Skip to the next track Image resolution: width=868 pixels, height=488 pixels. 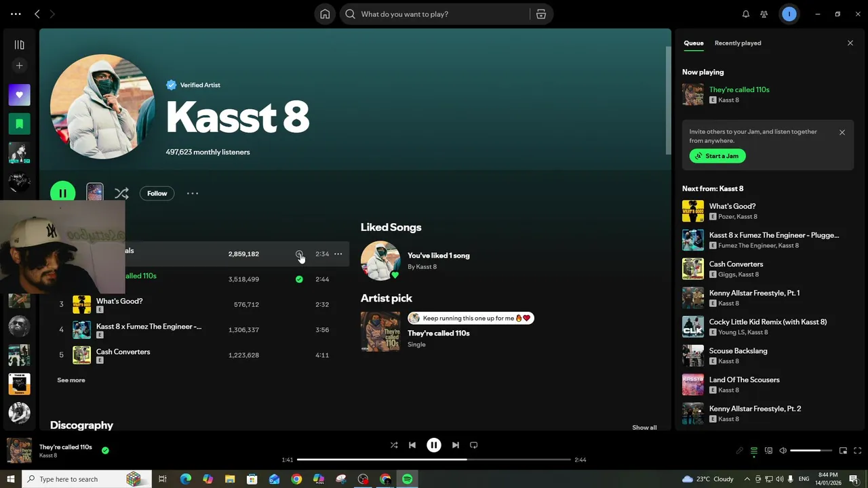456,445
